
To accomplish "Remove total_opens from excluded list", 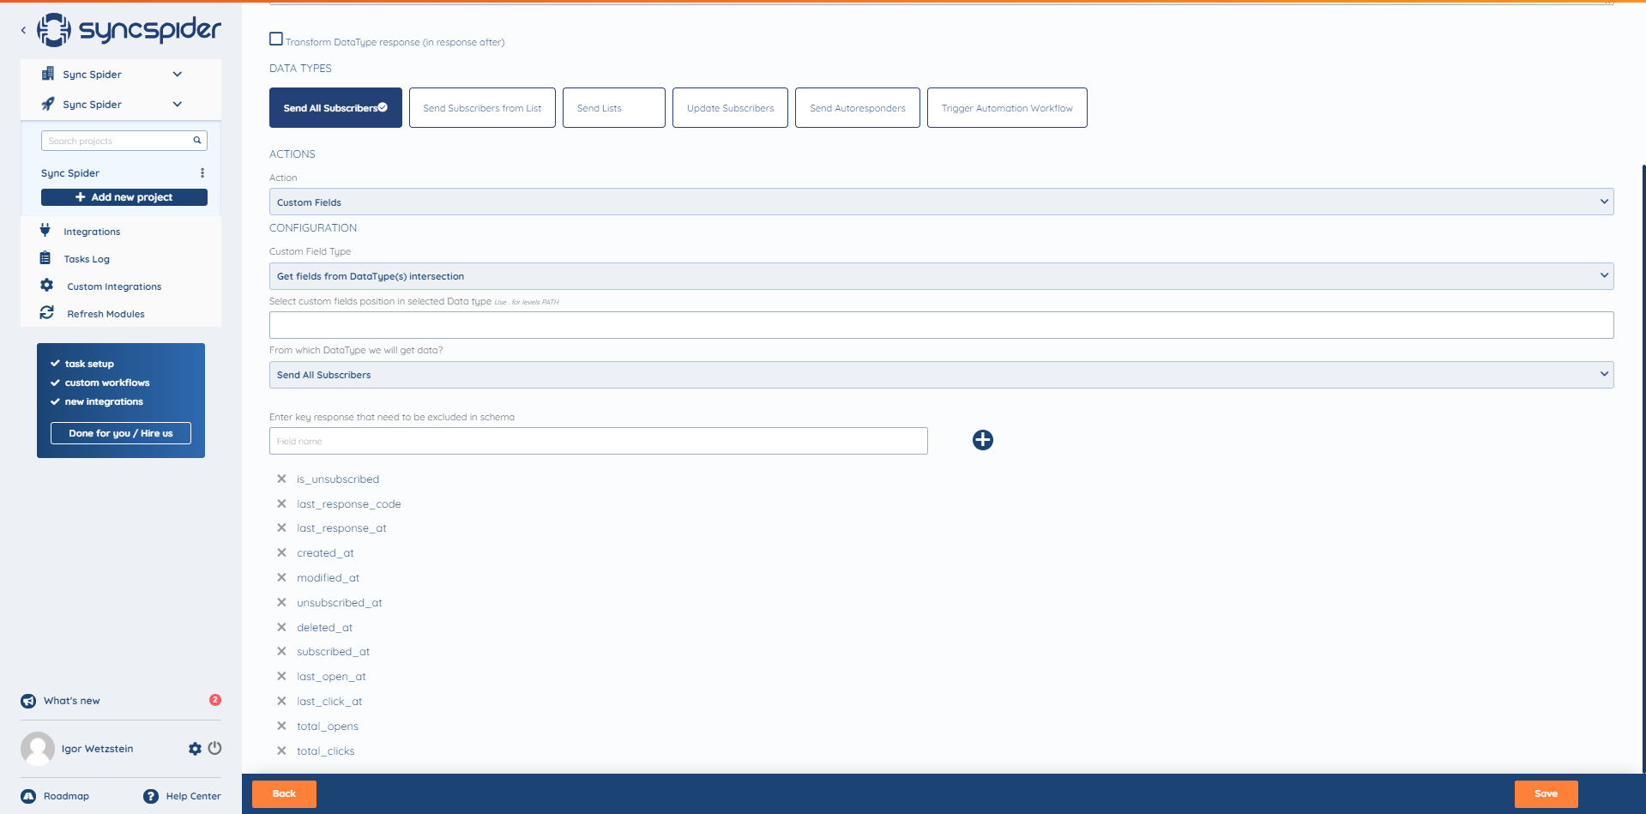I will click(281, 726).
